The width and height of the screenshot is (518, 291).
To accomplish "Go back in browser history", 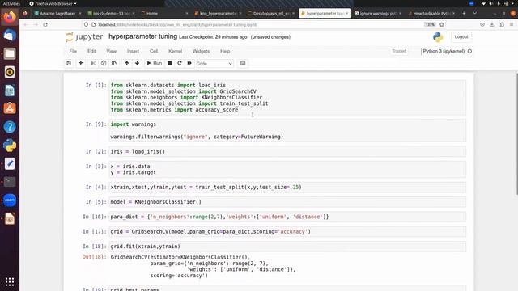I will pyautogui.click(x=26, y=25).
